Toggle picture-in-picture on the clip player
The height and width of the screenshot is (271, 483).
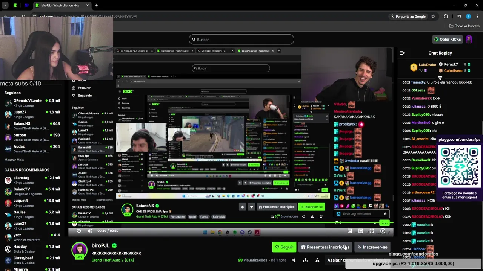click(x=349, y=231)
